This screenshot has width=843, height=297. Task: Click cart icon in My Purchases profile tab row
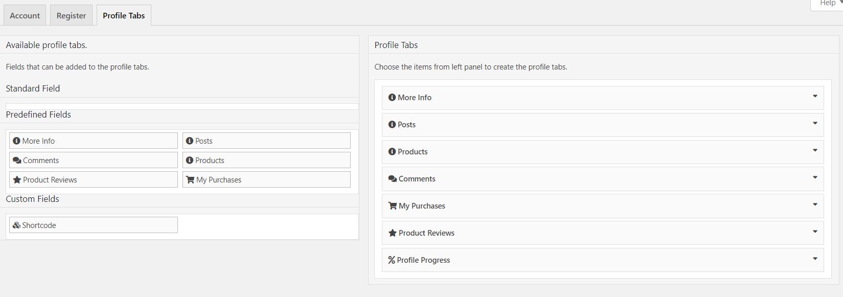393,205
